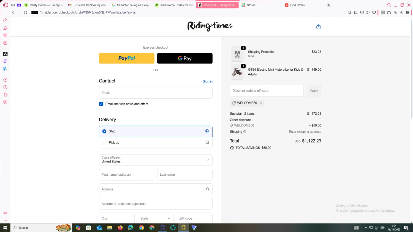This screenshot has width=413, height=232.
Task: Select the Ship delivery option
Action: click(156, 131)
